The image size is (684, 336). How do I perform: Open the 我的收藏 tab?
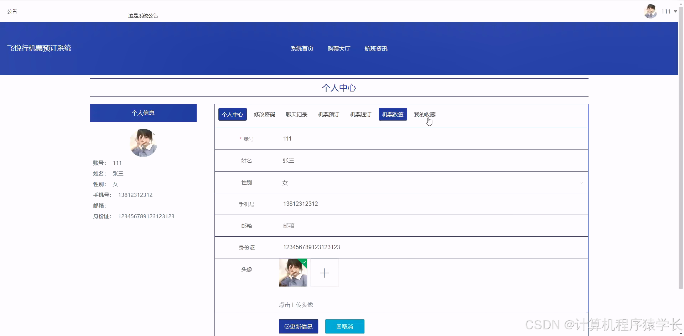(425, 114)
